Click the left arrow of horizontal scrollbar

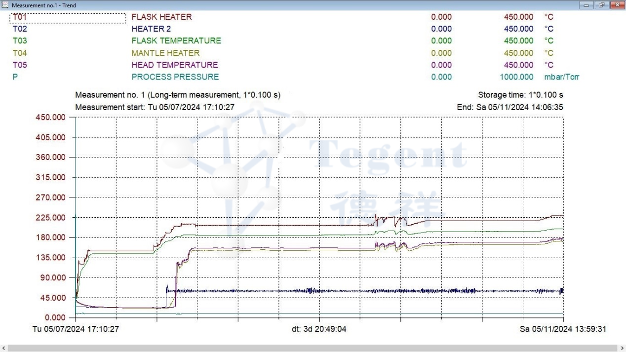pyautogui.click(x=4, y=348)
